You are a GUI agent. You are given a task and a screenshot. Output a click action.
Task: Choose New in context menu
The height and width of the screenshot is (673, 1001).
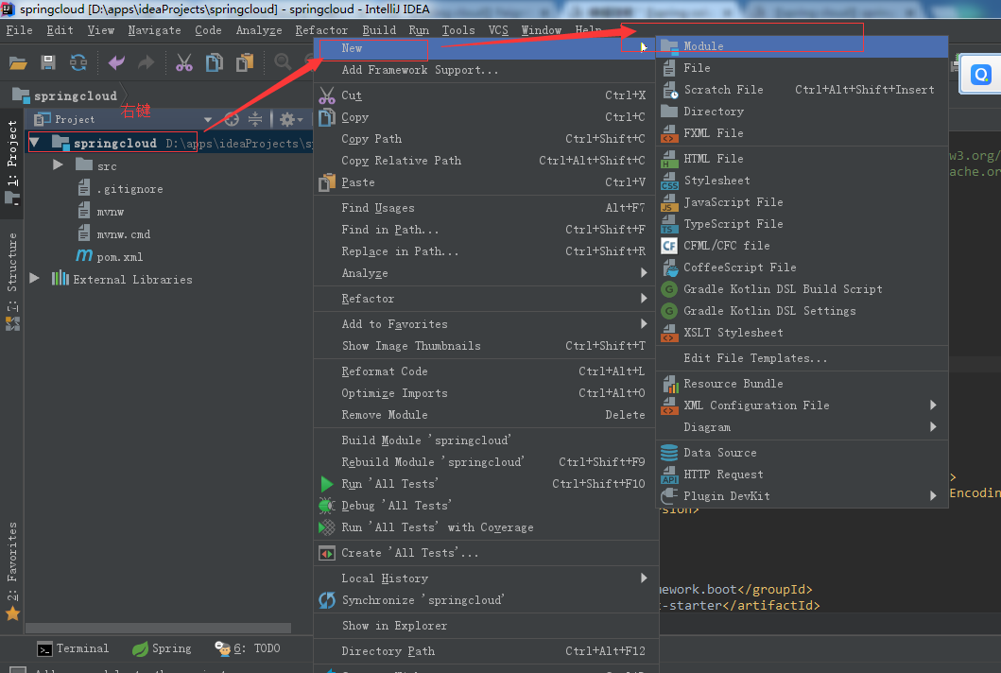(485, 48)
